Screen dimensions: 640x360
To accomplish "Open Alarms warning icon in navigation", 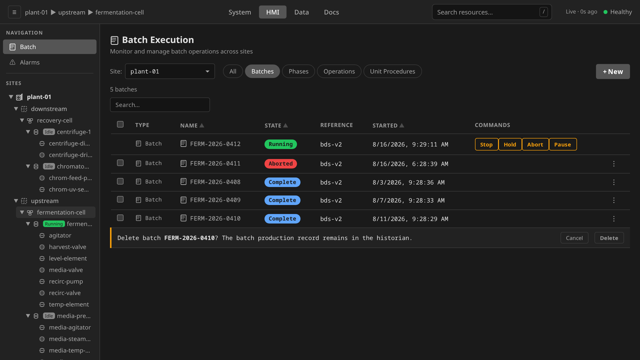I will click(x=12, y=62).
